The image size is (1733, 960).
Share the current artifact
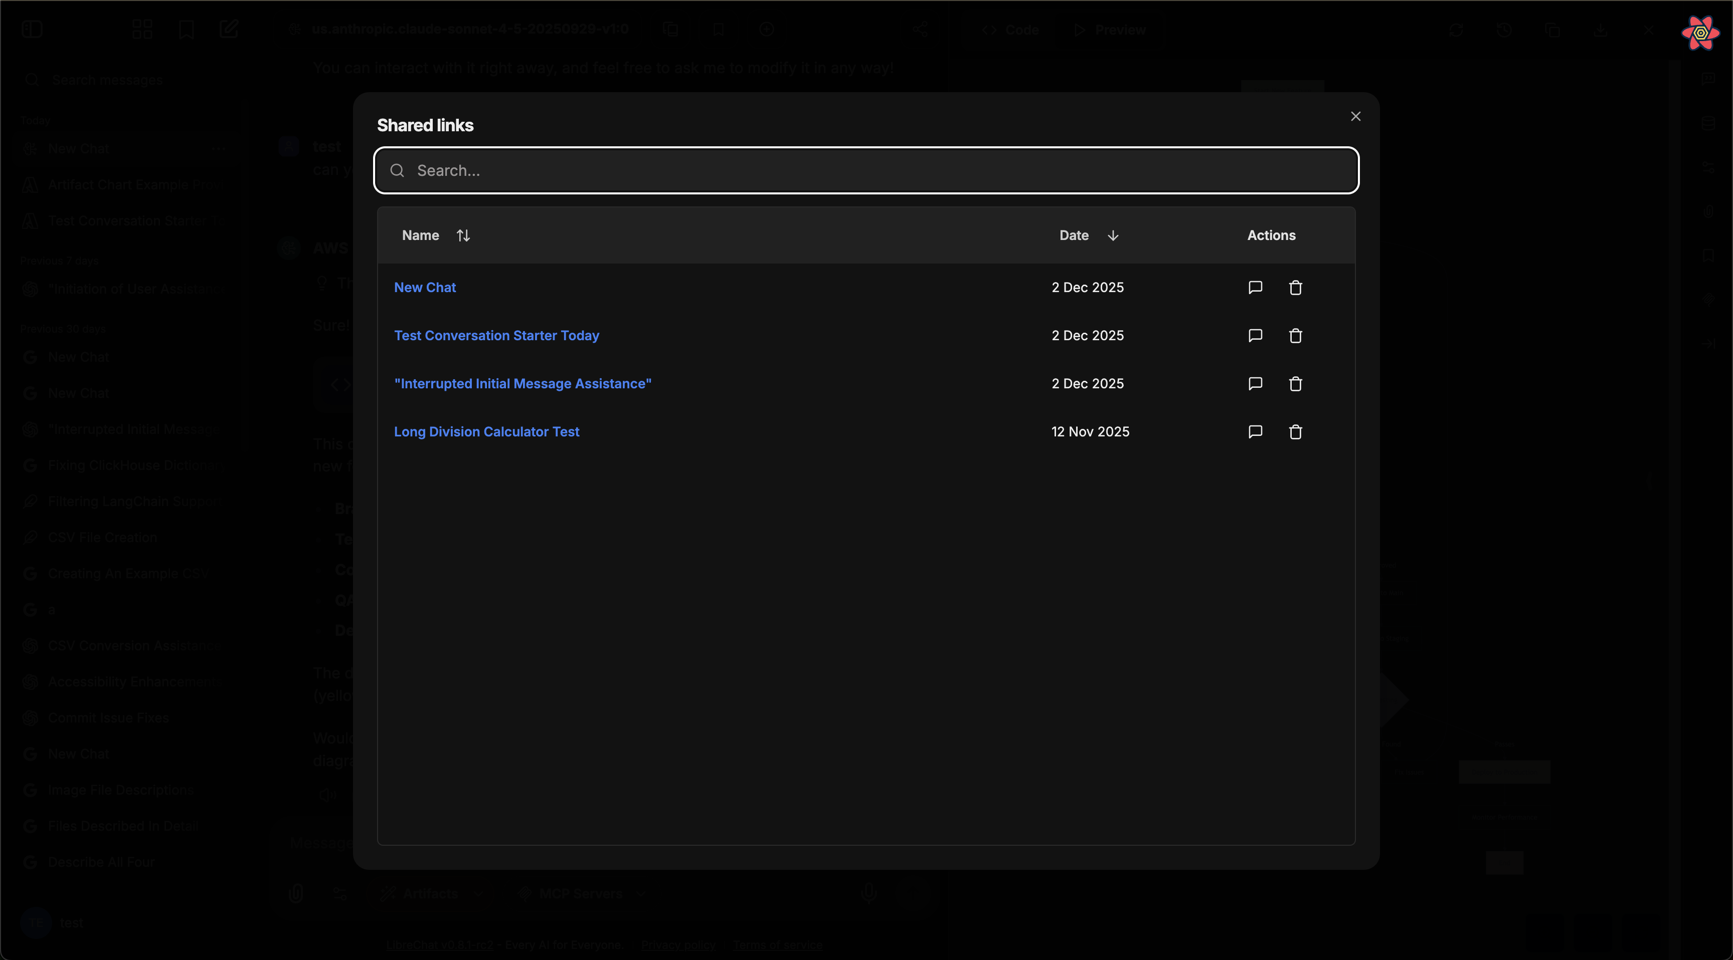click(920, 29)
